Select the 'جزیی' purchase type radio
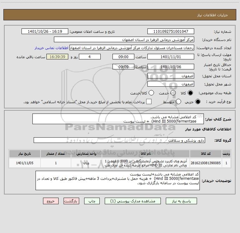 (198, 102)
